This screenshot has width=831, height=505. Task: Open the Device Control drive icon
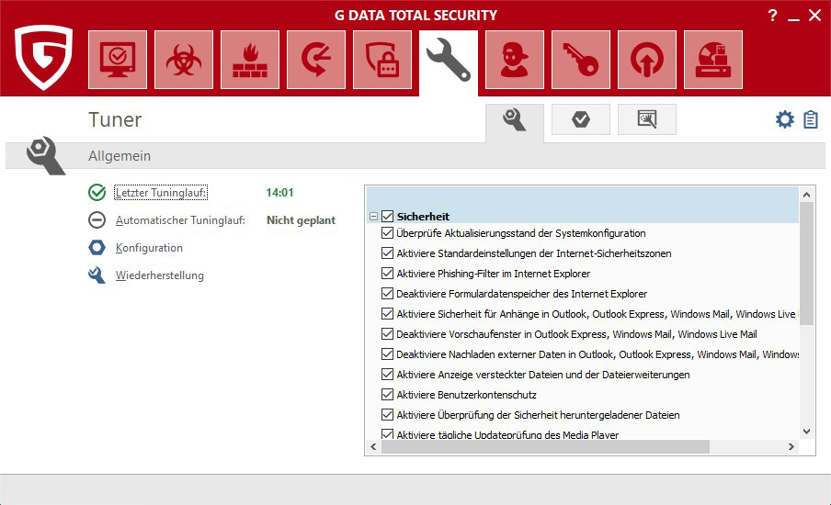[x=713, y=60]
